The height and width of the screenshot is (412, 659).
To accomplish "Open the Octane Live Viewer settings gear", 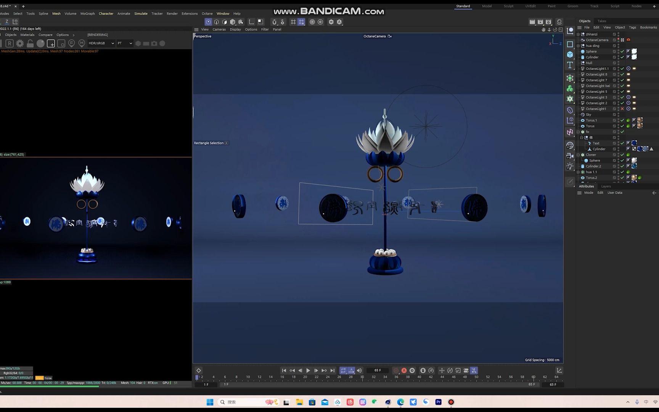I will 20,43.
